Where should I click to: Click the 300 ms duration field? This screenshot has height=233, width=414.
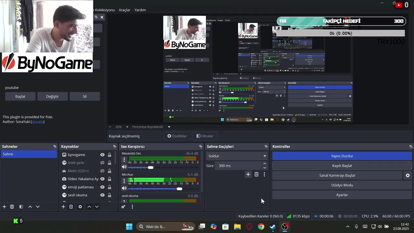click(238, 166)
